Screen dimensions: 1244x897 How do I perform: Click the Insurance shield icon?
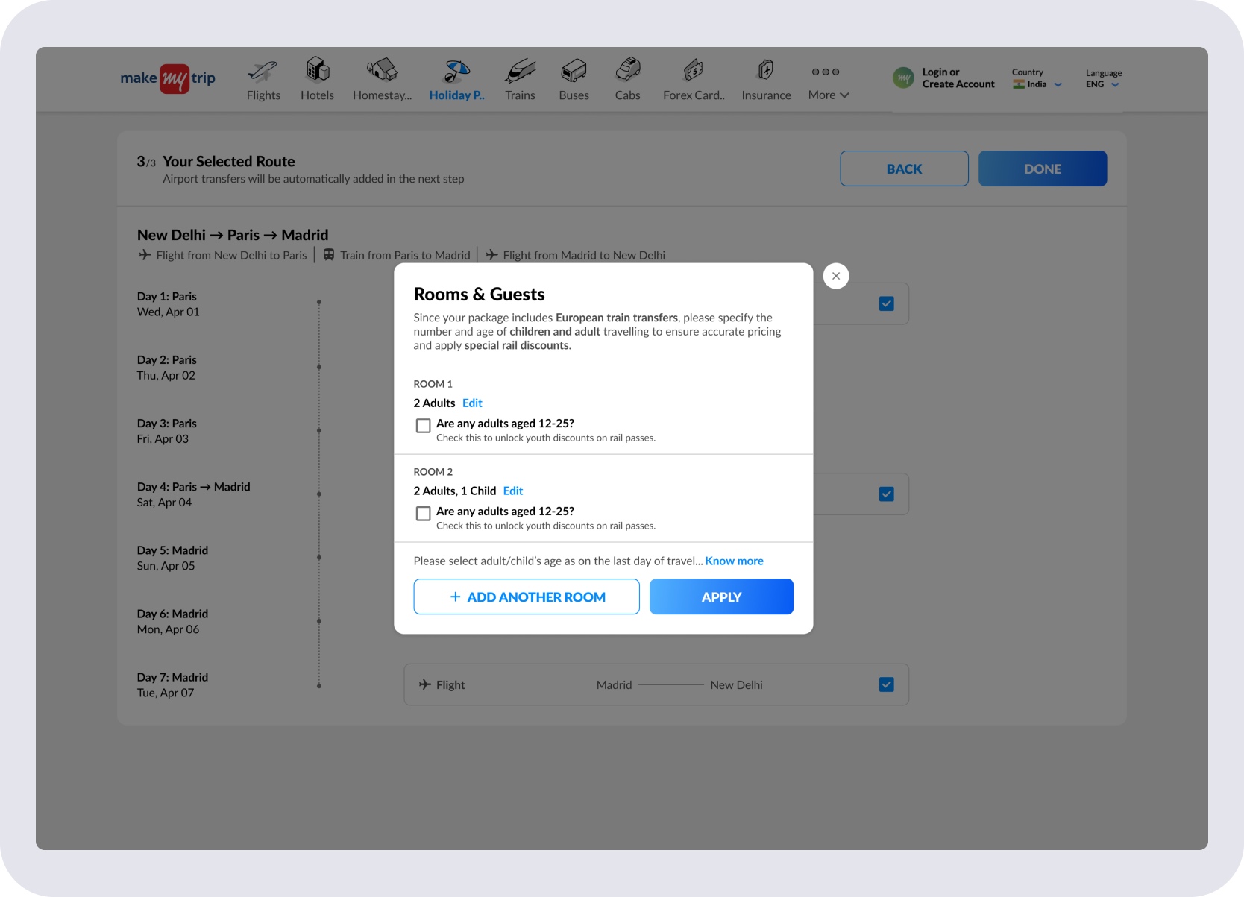click(x=766, y=70)
